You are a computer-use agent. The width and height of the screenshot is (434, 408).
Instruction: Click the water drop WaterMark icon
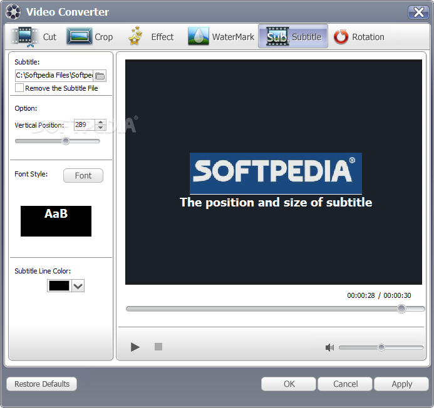coord(198,36)
